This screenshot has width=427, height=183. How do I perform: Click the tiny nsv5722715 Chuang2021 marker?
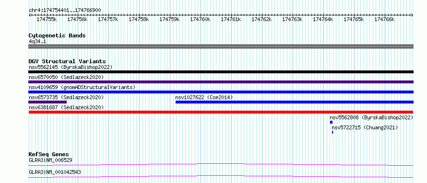click(x=332, y=132)
